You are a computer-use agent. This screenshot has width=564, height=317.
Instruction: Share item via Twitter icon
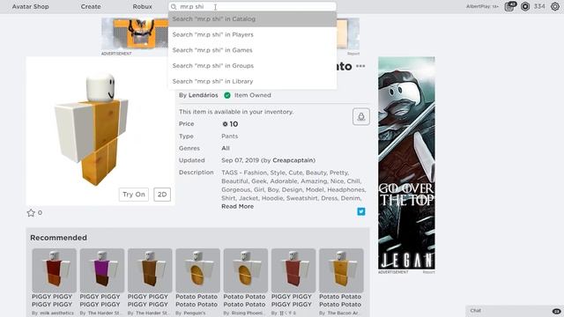click(x=361, y=211)
